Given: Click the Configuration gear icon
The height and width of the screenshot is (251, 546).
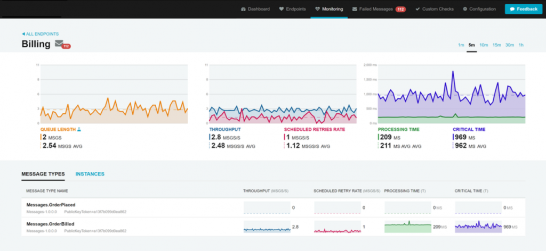Looking at the screenshot, I should pos(465,9).
